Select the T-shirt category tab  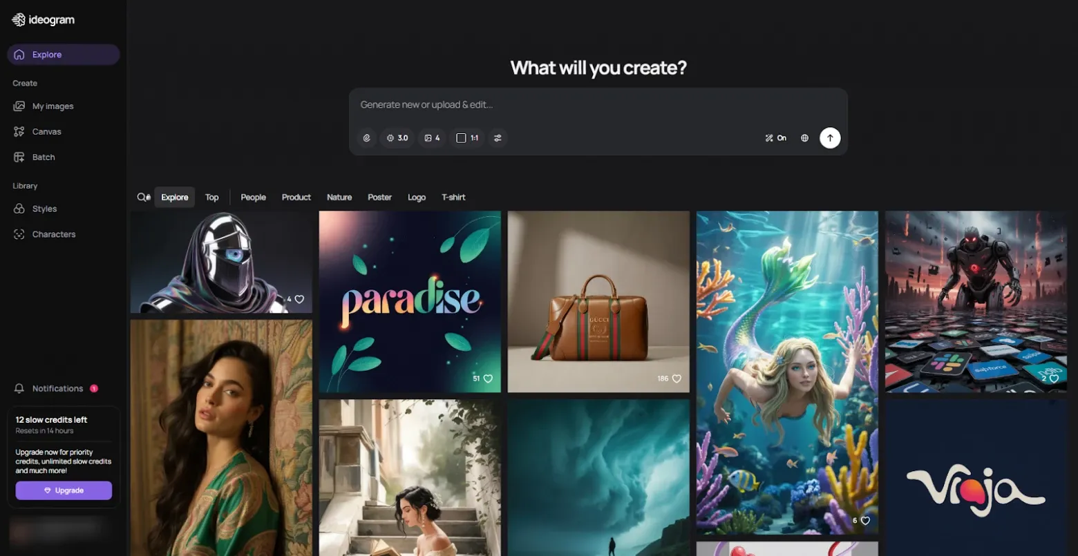coord(453,197)
